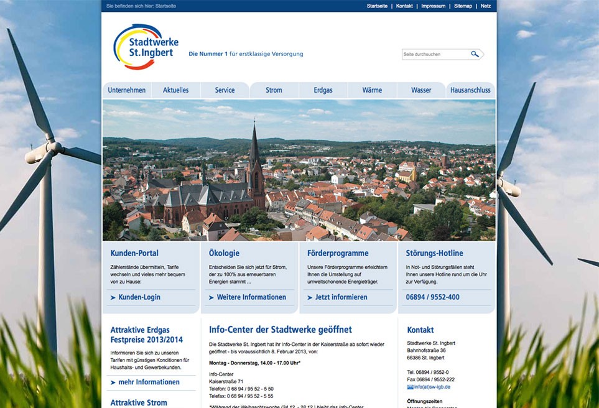The width and height of the screenshot is (599, 408).
Task: Click the Attraktive Erdgas Festpreise 2013/2014 heading
Action: (x=147, y=335)
